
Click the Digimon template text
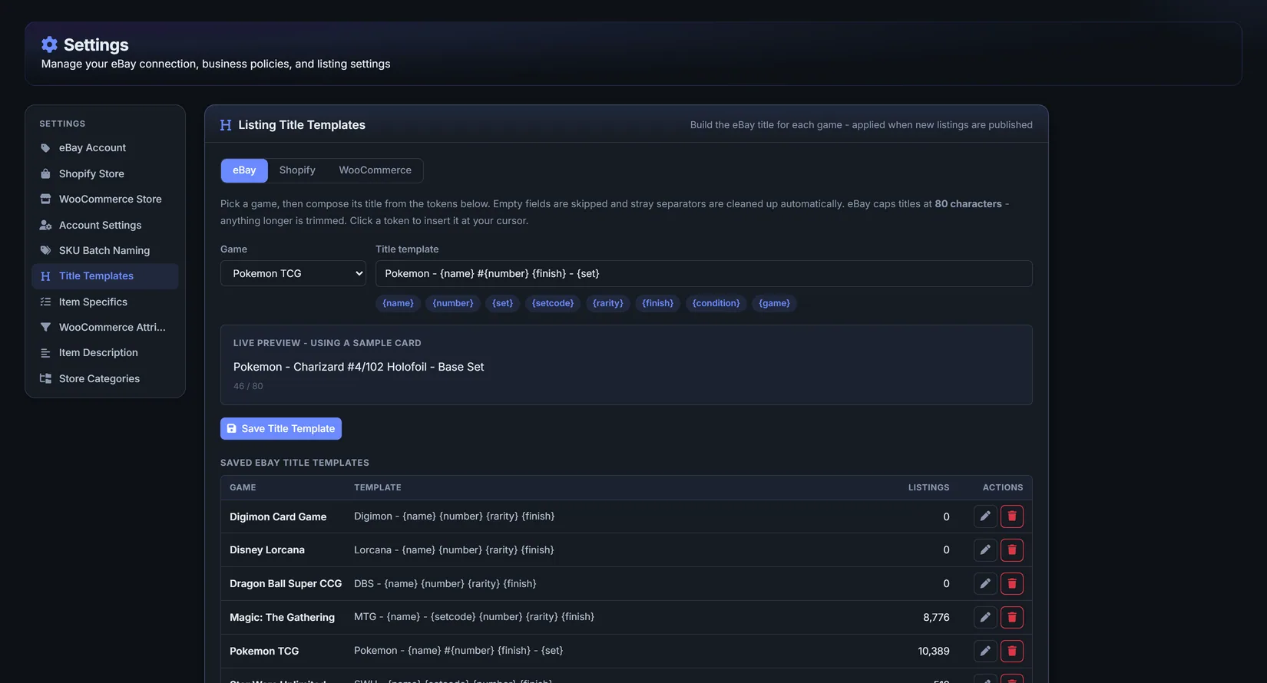point(455,516)
